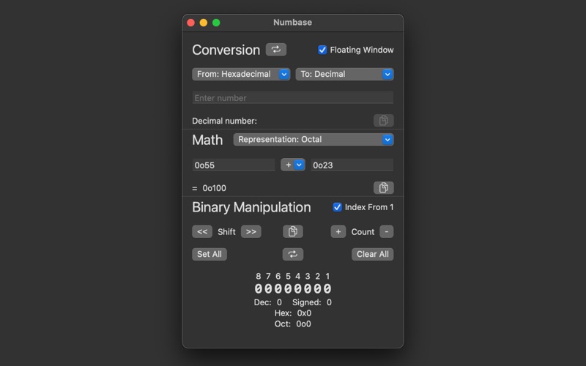Swap the conversion From and To bases
This screenshot has width=586, height=366.
tap(276, 50)
